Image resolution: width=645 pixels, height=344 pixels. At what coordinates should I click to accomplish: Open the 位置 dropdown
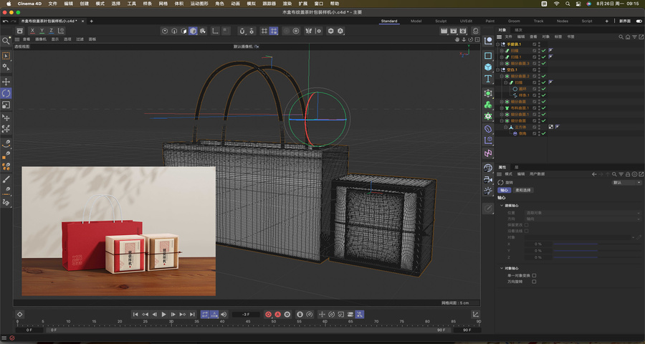point(583,213)
